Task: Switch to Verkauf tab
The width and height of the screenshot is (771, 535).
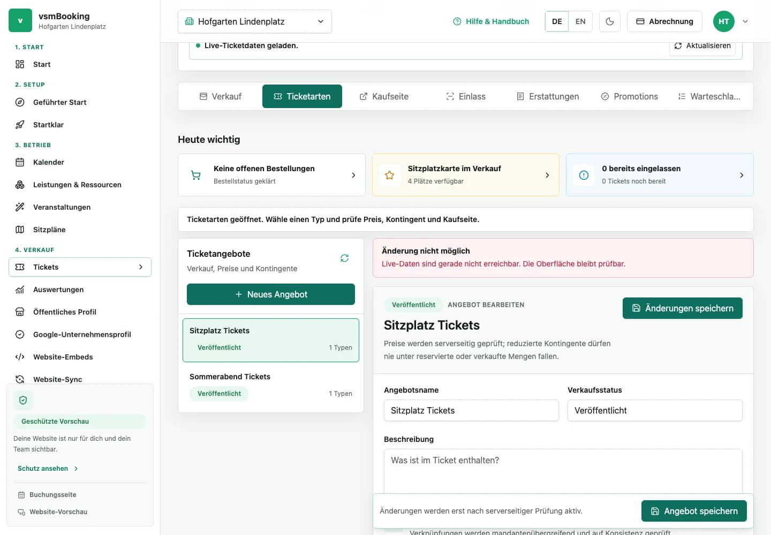Action: (x=220, y=96)
